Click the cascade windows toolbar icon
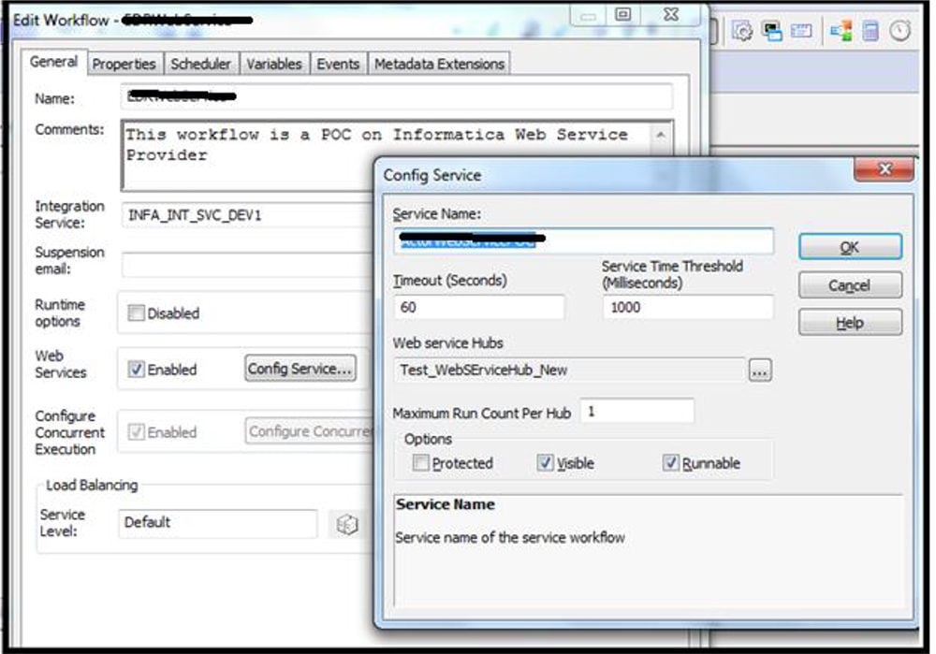This screenshot has height=654, width=936. pyautogui.click(x=771, y=30)
